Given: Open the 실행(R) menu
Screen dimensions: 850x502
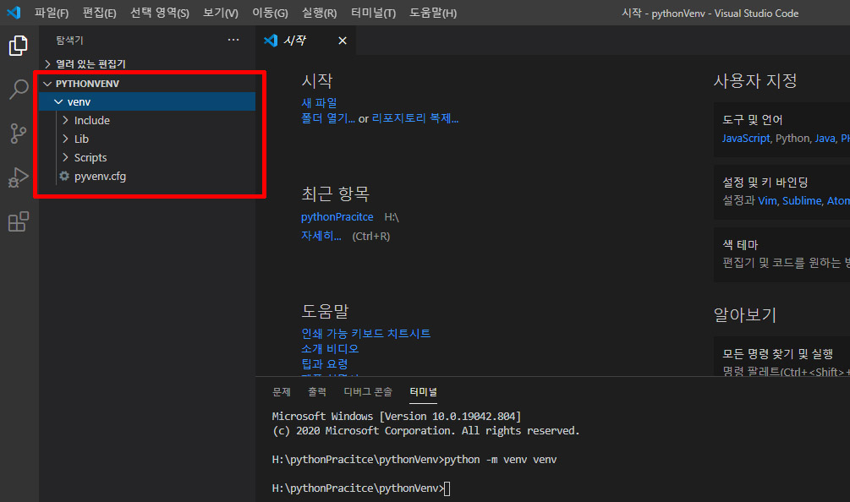Looking at the screenshot, I should (320, 13).
